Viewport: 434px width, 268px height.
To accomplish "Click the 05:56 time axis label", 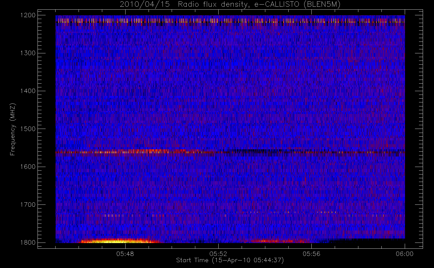I will pos(311,254).
